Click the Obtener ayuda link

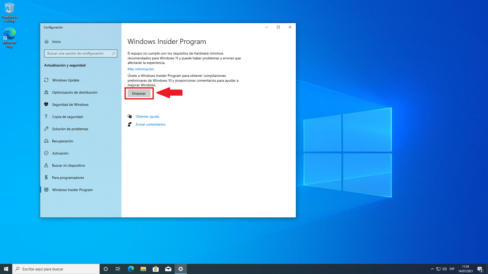147,116
